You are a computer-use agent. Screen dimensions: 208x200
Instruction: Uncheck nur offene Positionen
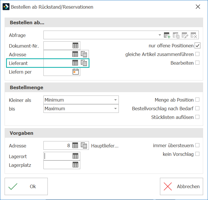(x=197, y=46)
